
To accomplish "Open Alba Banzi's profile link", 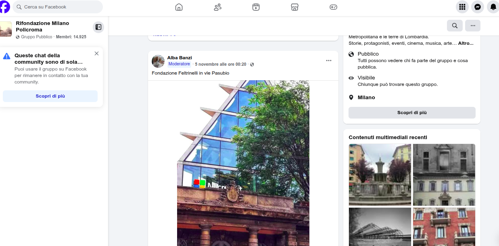I will pyautogui.click(x=180, y=58).
